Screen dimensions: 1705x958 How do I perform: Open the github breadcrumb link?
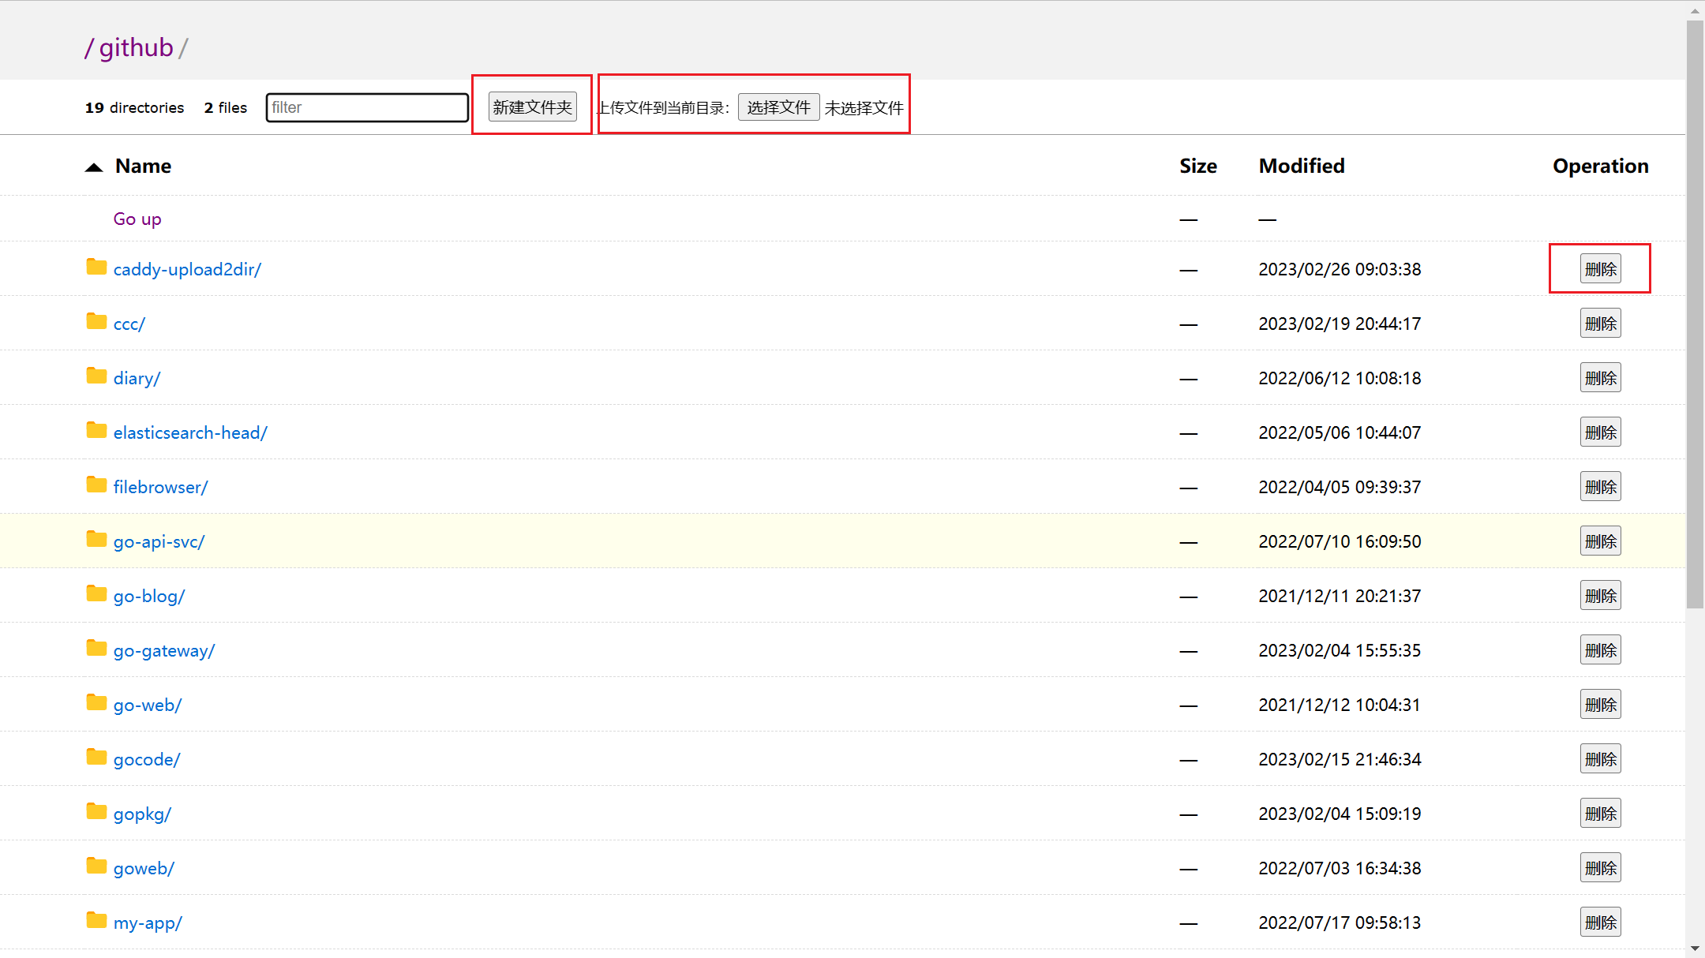coord(135,47)
